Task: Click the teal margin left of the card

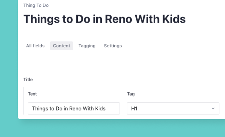Action: pyautogui.click(x=9, y=68)
